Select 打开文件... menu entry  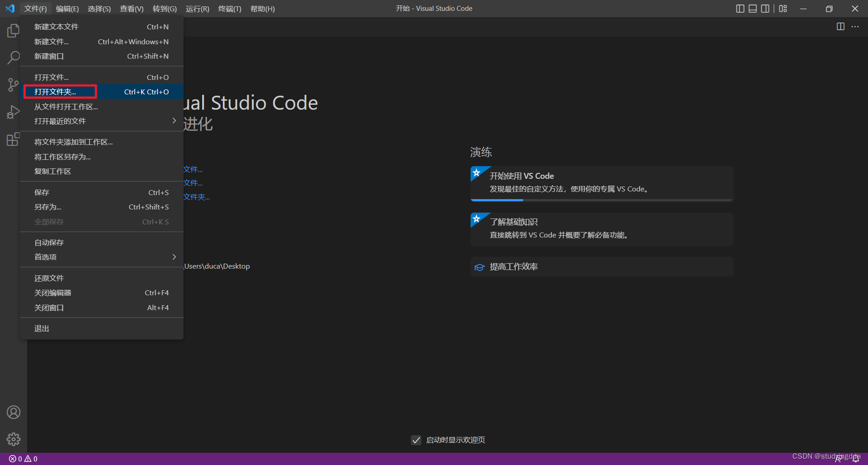tap(102, 77)
